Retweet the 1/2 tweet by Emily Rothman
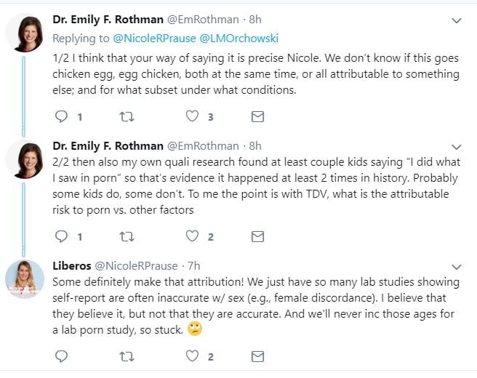Screen dimensions: 477x378 point(126,116)
